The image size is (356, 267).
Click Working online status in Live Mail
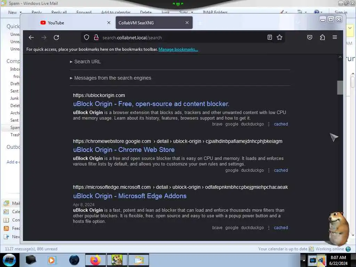330,249
